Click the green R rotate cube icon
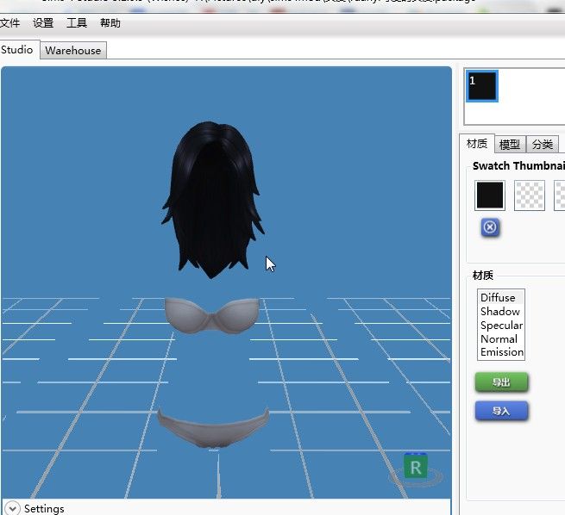This screenshot has width=565, height=515. click(x=416, y=467)
